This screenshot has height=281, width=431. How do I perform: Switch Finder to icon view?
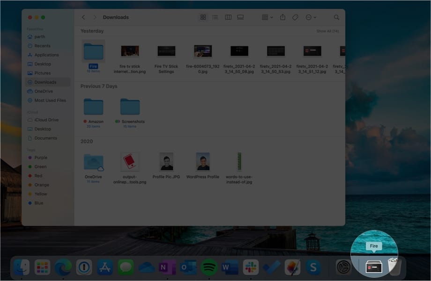203,17
